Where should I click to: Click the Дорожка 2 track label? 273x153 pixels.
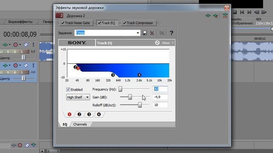(x=76, y=16)
